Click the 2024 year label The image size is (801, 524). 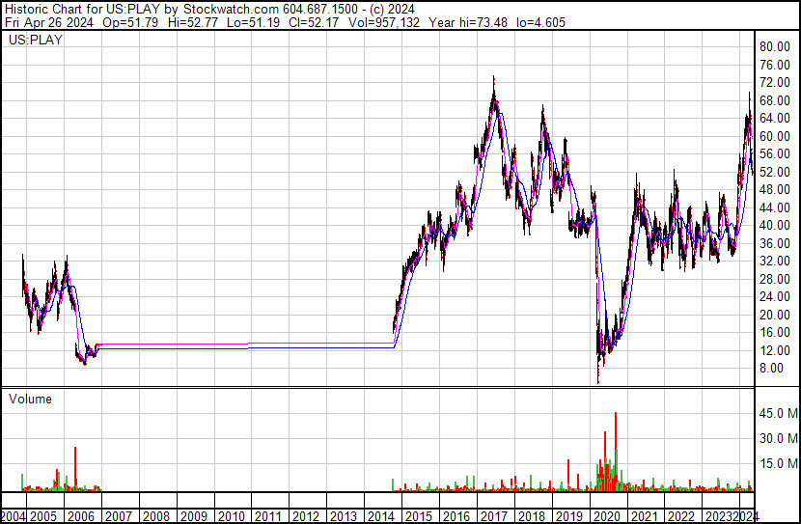tap(745, 516)
